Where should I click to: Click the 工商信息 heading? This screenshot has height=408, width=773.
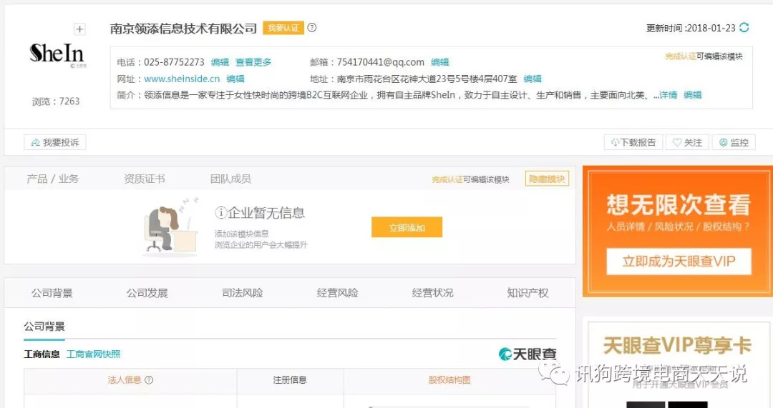tap(42, 354)
